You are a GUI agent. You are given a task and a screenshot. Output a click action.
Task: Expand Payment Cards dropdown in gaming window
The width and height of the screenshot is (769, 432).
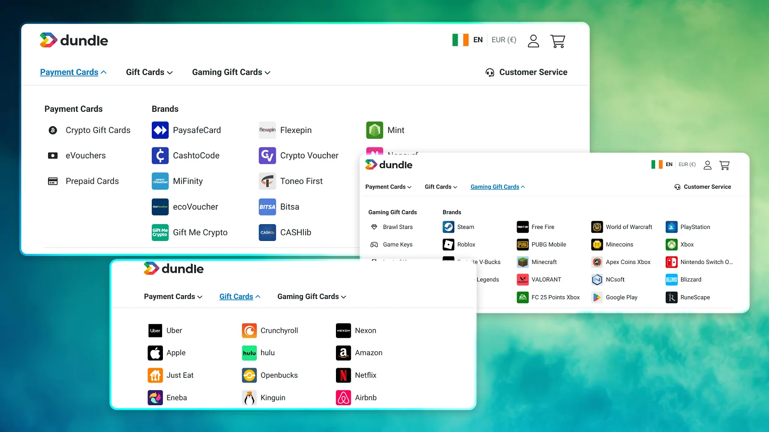pyautogui.click(x=388, y=187)
